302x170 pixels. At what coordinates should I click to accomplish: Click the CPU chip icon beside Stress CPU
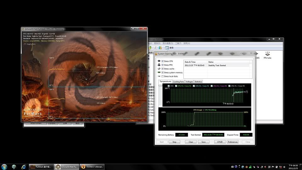click(159, 61)
